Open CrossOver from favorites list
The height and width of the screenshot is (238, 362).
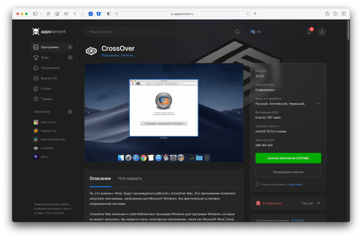click(43, 148)
